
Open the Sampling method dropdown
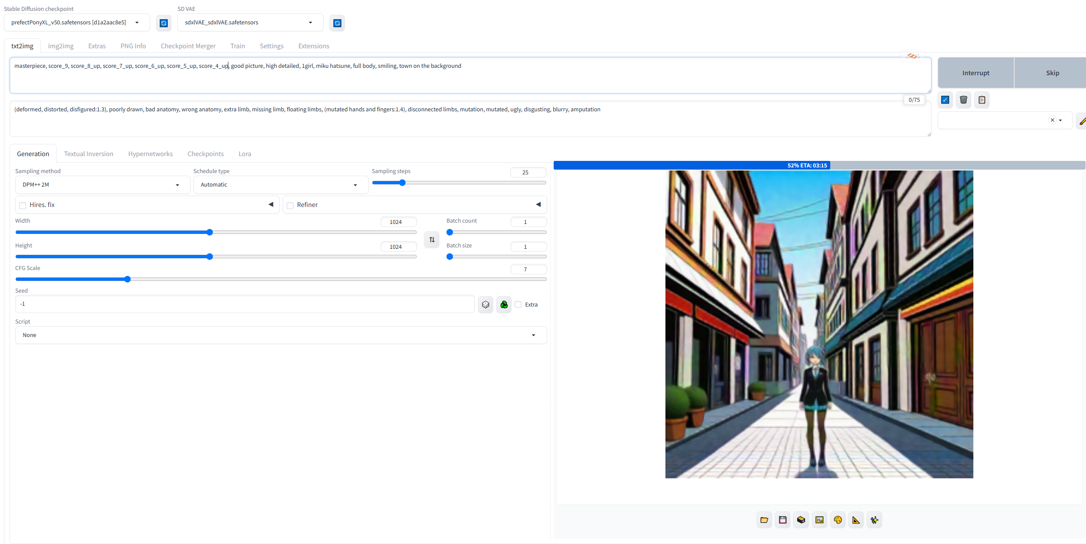click(103, 185)
